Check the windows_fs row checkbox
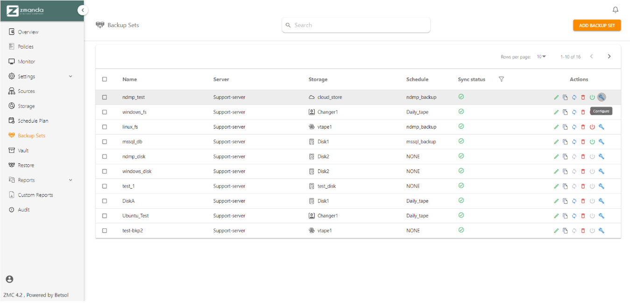Image resolution: width=630 pixels, height=303 pixels. (x=105, y=112)
